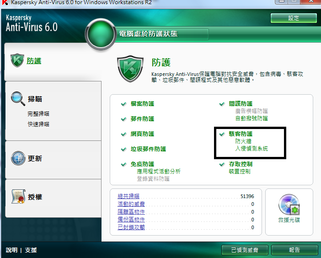The image size is (321, 258).
Task: Click the 電腦處於防護狀態 status bar
Action: tap(163, 34)
